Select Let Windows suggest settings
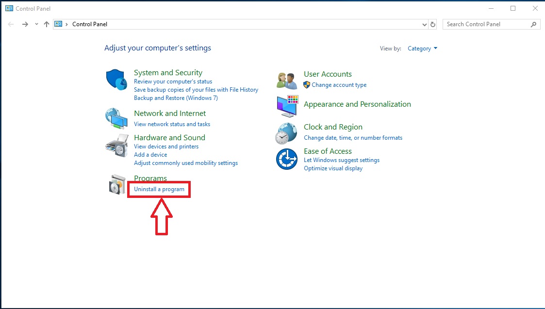The image size is (545, 309). 342,160
